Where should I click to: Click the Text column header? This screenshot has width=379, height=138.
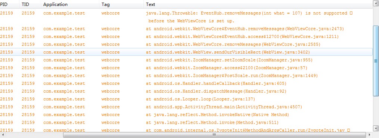point(258,4)
